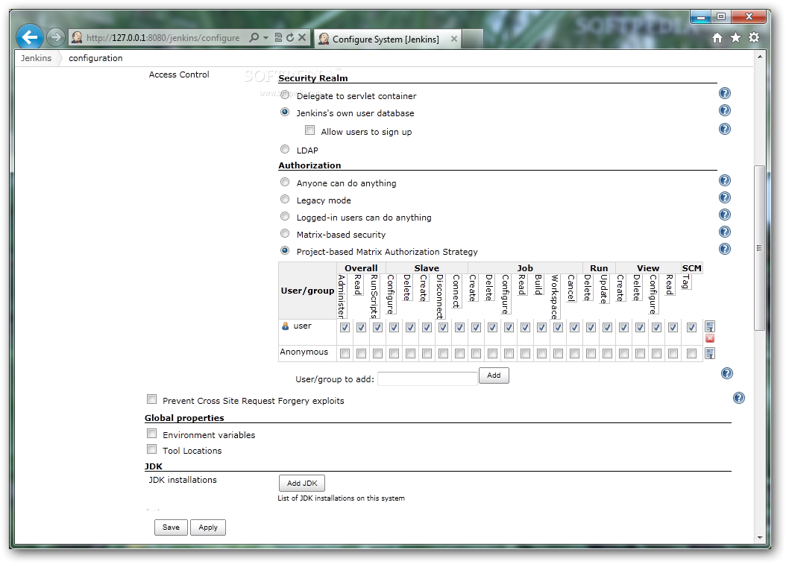Open help for Delegate to servlet container
786x564 pixels.
click(724, 93)
